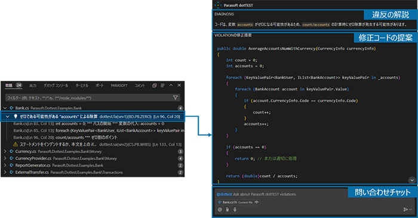Maximize panel with the up chevron
Viewport: 418px width, 218px height.
pos(171,85)
